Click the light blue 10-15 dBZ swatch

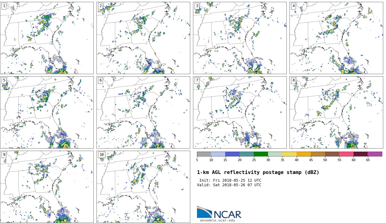218,154
